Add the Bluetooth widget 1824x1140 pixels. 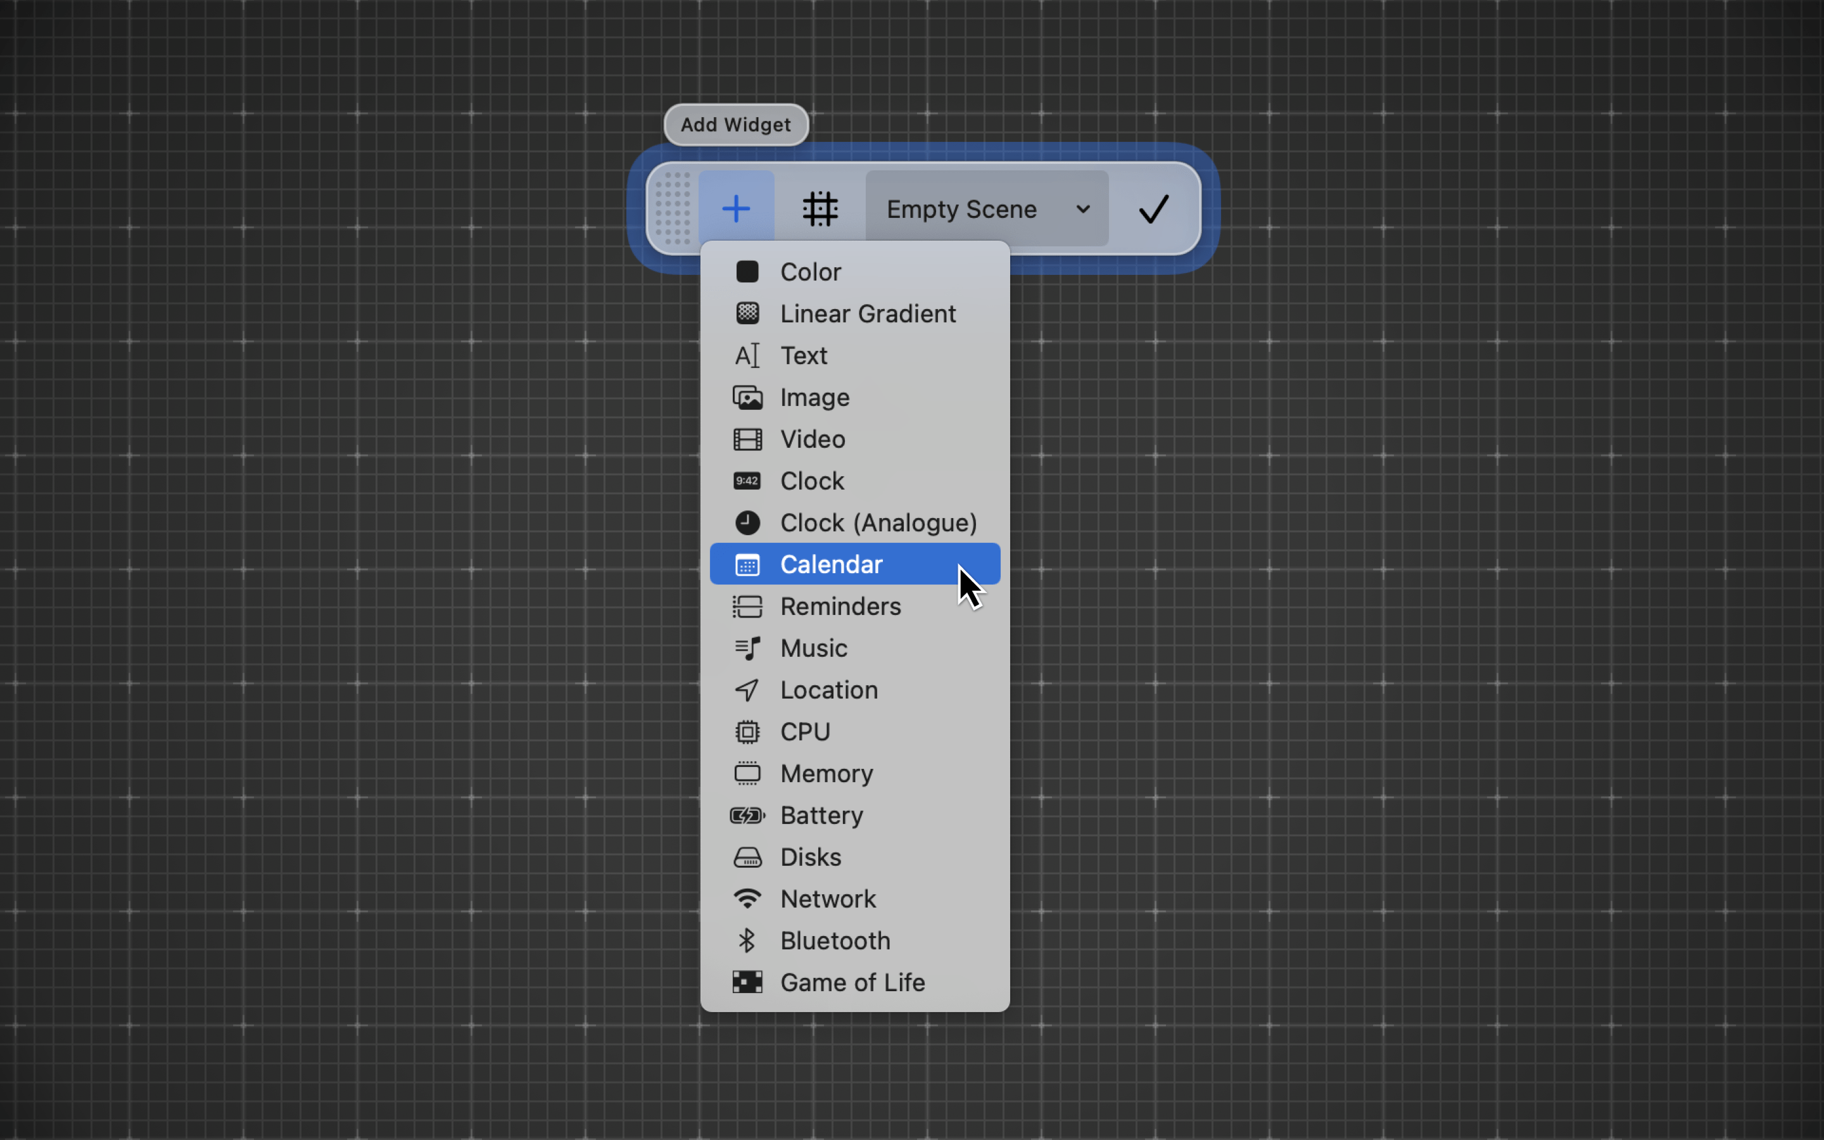pos(855,941)
